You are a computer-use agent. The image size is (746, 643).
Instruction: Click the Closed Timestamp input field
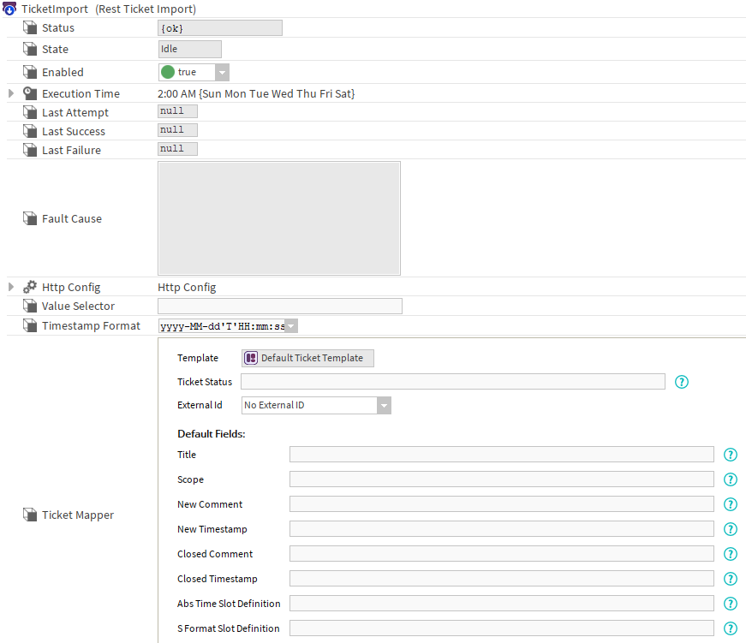click(501, 578)
